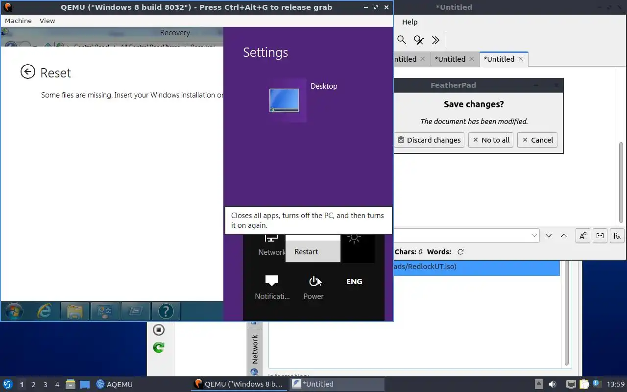The width and height of the screenshot is (627, 392).
Task: Click the green Reset VM icon in AQEMU
Action: click(159, 347)
